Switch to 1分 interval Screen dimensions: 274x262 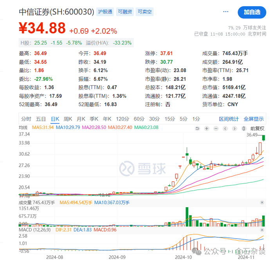click(x=196, y=119)
